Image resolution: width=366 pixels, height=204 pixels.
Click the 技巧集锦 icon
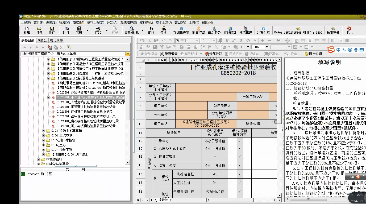click(246, 30)
